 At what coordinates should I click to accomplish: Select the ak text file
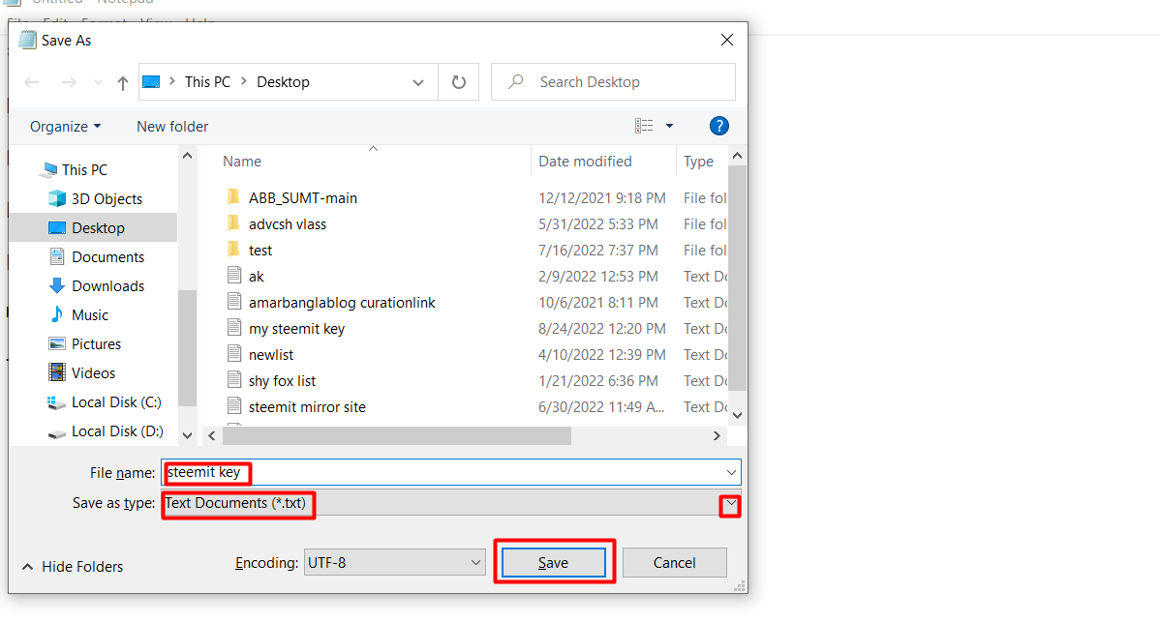[x=256, y=277]
